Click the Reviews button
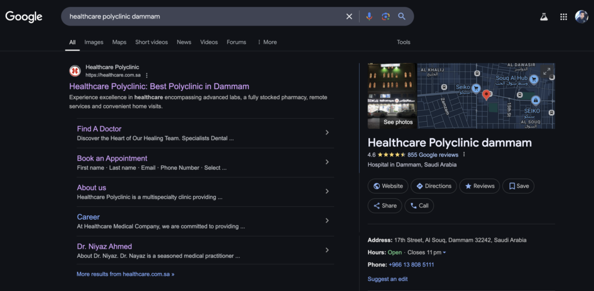The height and width of the screenshot is (291, 594). (480, 186)
